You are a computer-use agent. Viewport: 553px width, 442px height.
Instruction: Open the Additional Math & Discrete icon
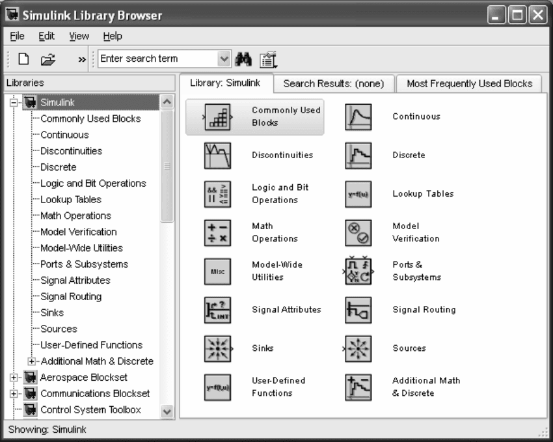(358, 387)
